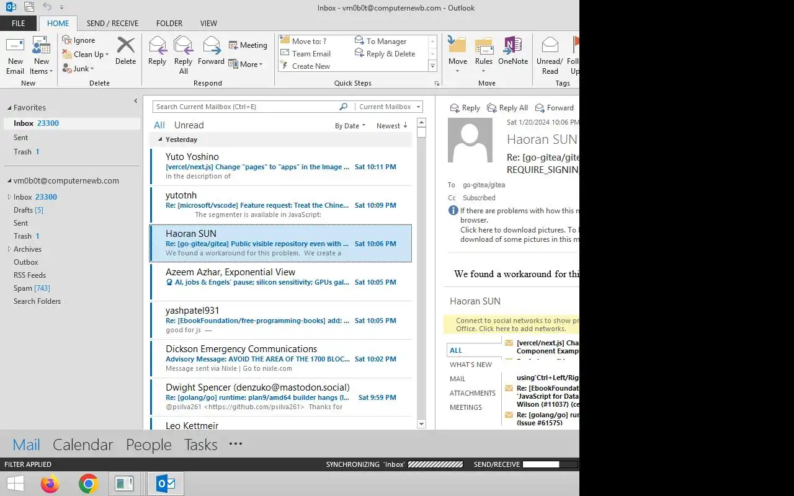Collapse the folder pane
Viewport: 794px width, 496px height.
136,101
